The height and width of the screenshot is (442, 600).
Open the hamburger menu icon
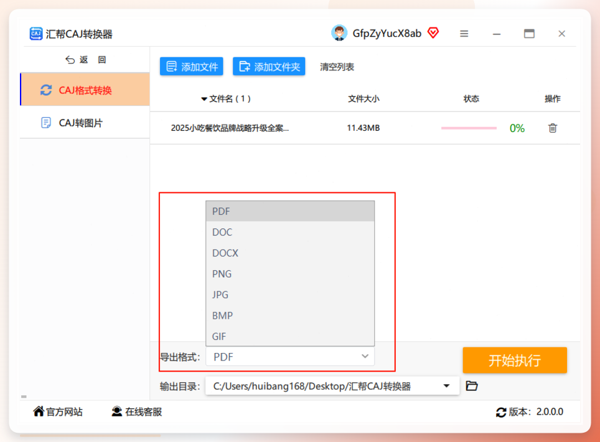pyautogui.click(x=464, y=34)
